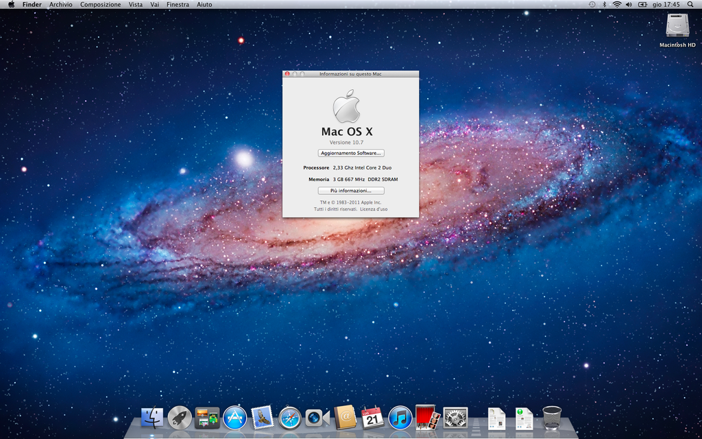Open the Trash in the Dock
This screenshot has width=702, height=439.
(x=552, y=418)
